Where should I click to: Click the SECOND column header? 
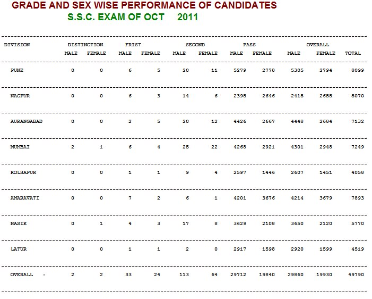(x=195, y=45)
